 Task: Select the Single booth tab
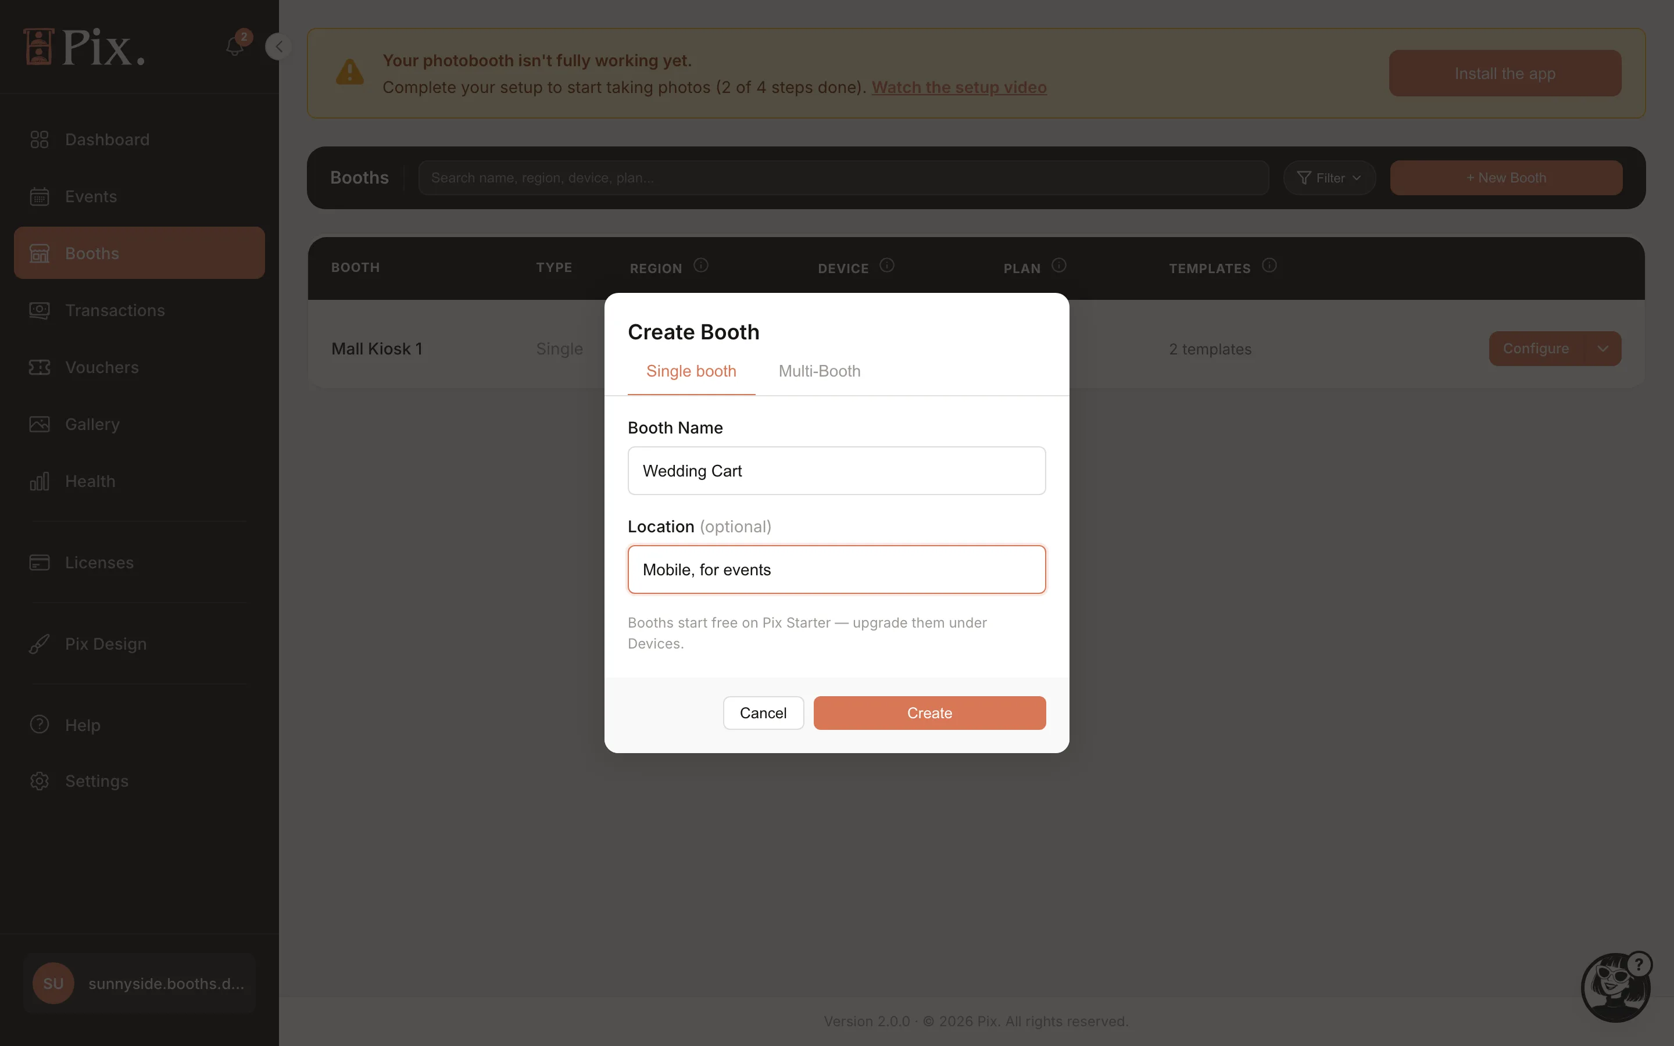pyautogui.click(x=691, y=371)
